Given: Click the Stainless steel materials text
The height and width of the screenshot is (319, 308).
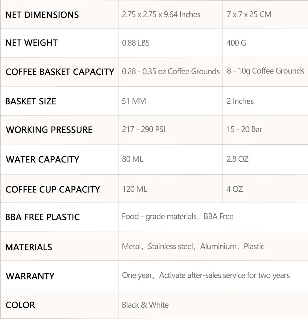Looking at the screenshot, I should [x=170, y=246].
